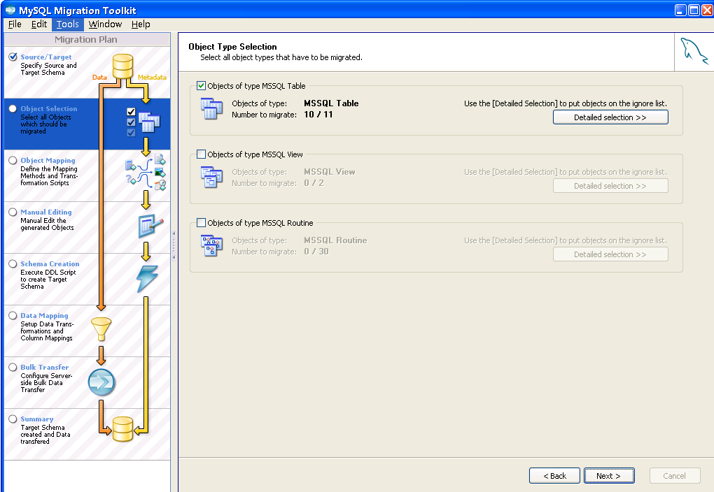714x492 pixels.
Task: Maximize the Migration Toolkit window
Action: click(694, 10)
